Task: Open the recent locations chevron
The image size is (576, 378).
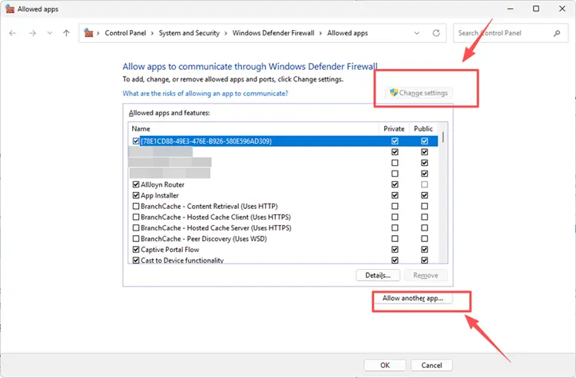Action: (50, 33)
